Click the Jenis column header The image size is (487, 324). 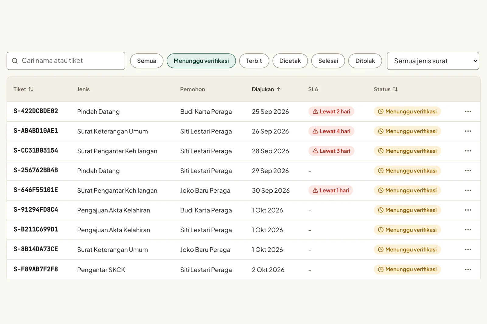tap(83, 89)
